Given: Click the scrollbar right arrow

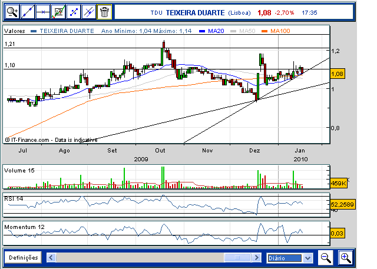Looking at the screenshot, I should (257, 258).
